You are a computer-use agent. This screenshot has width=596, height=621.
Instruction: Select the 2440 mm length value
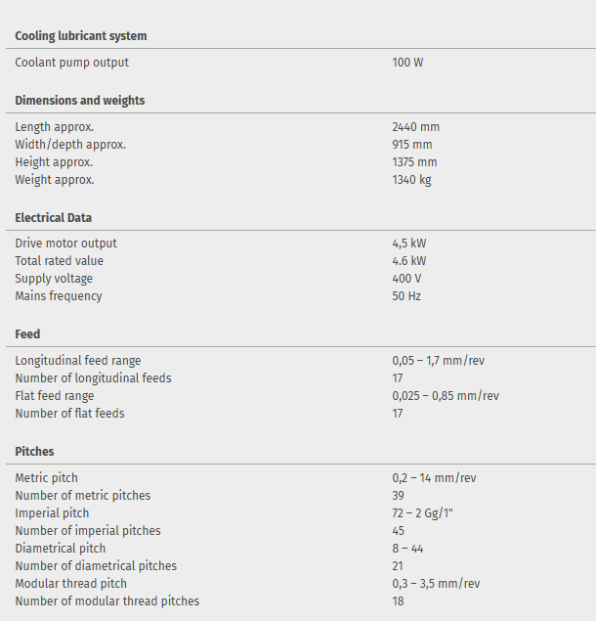tap(415, 127)
